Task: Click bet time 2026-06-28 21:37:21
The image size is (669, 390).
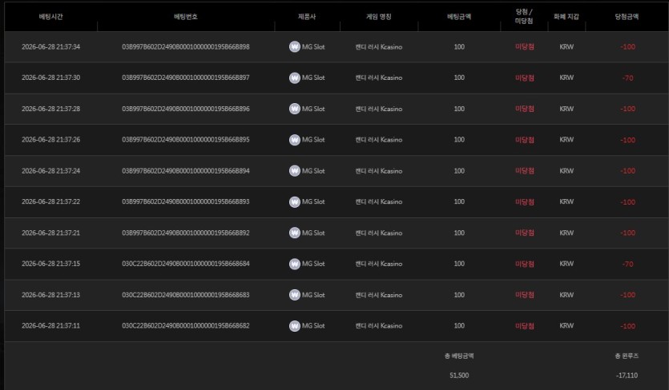Action: coord(50,233)
